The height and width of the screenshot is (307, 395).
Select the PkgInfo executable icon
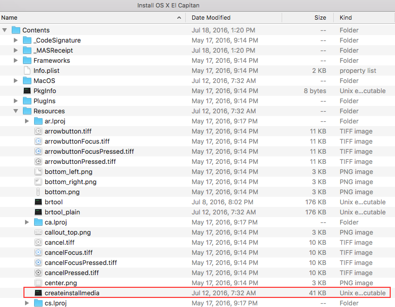(27, 90)
